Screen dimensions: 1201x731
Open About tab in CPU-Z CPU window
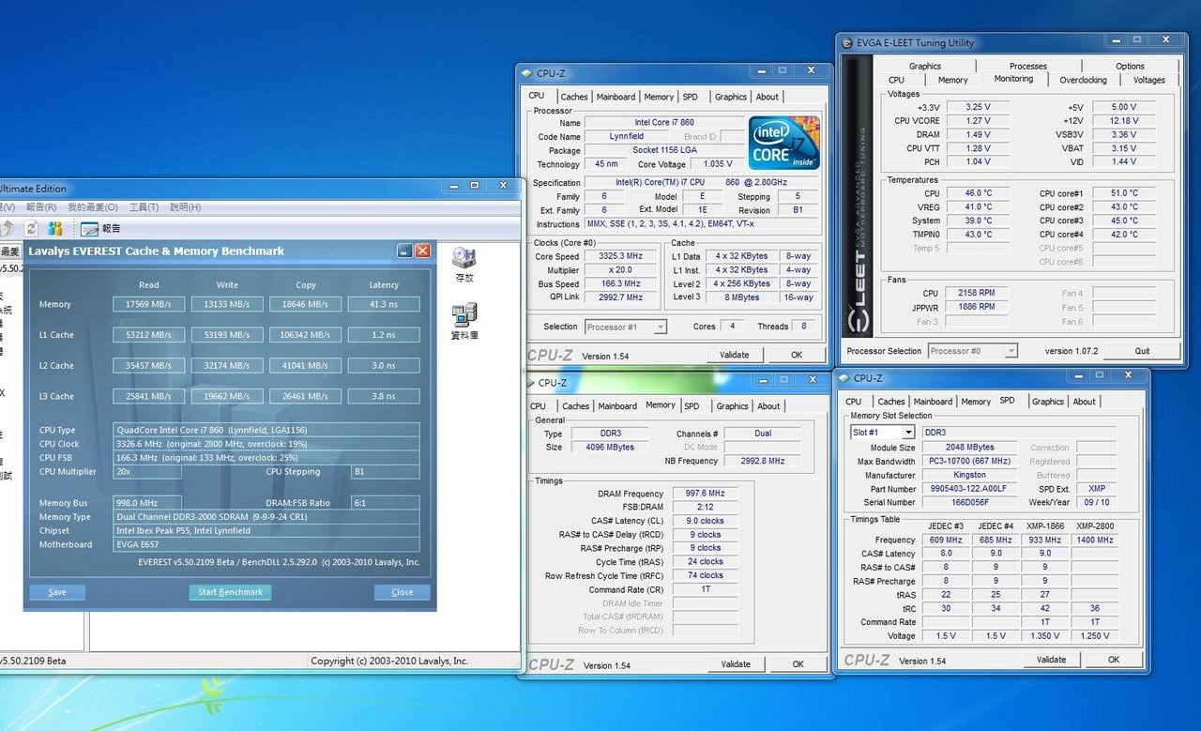pyautogui.click(x=767, y=97)
